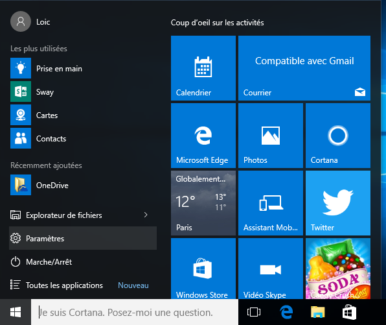Open the Courrier mail tile

(304, 68)
